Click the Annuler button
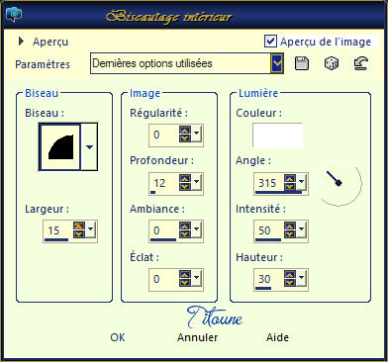The width and height of the screenshot is (388, 362). pos(198,337)
